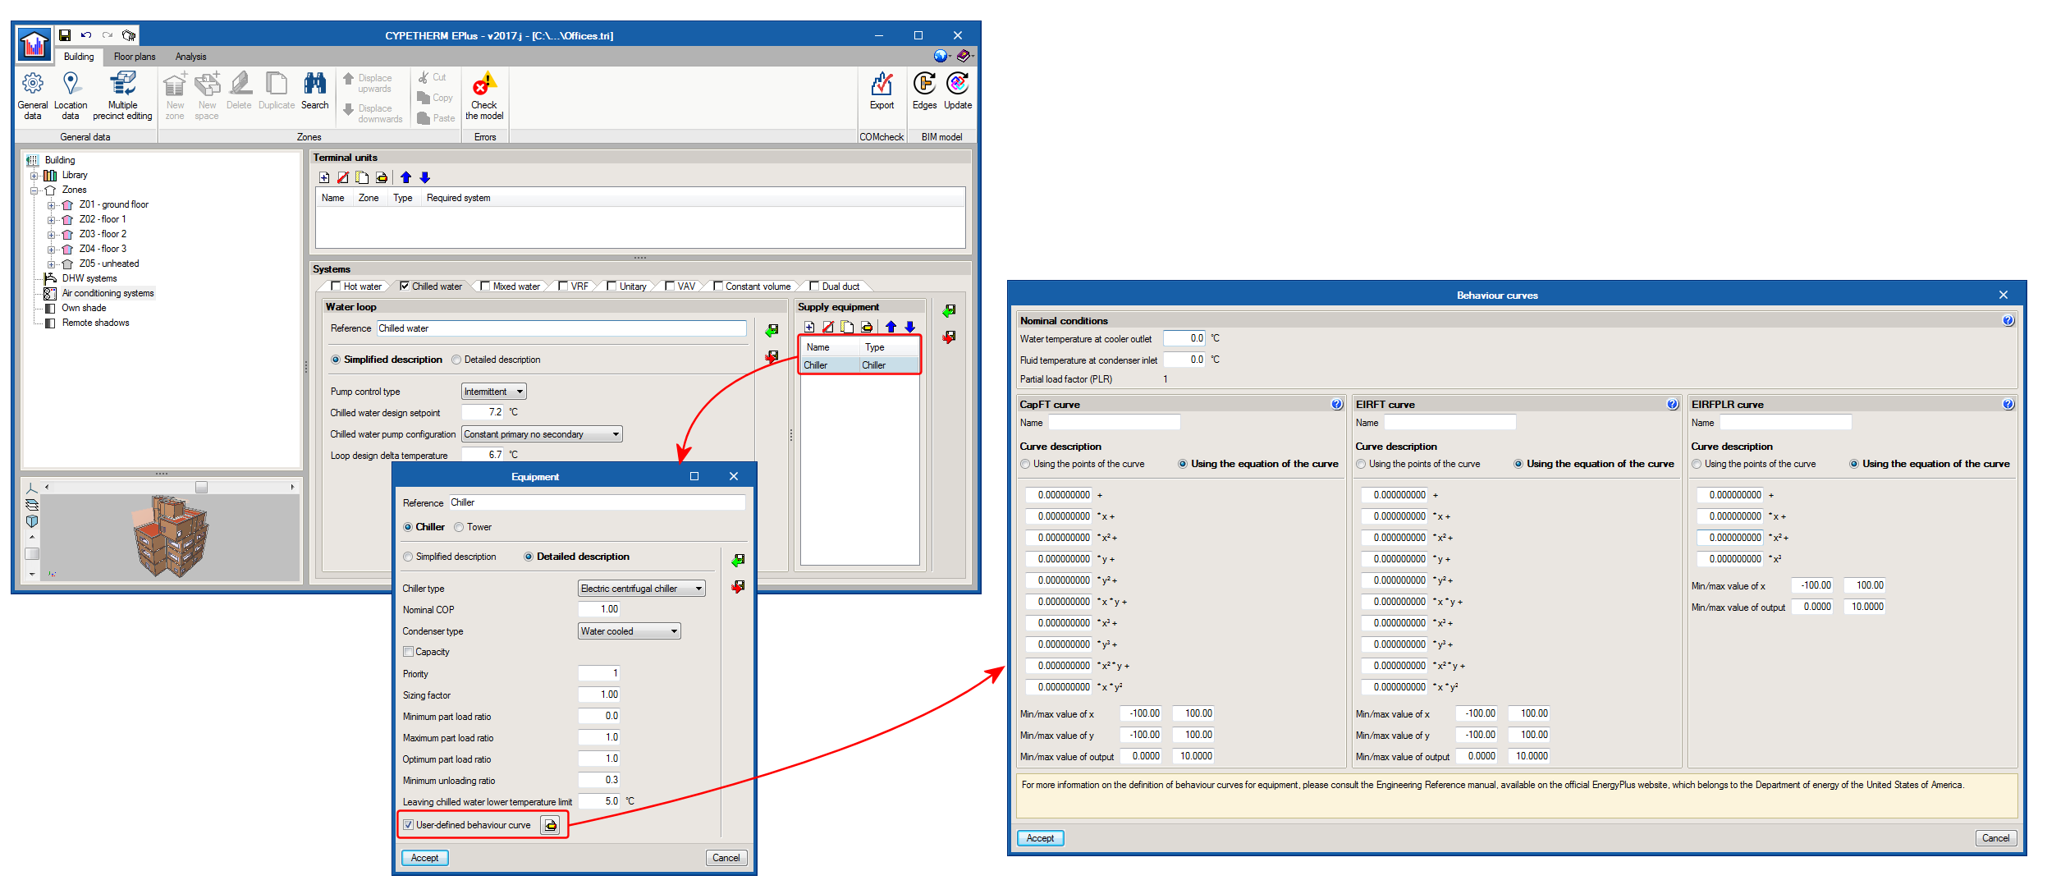Expand the Z01 - ground floor node
Image resolution: width=2047 pixels, height=894 pixels.
coord(51,205)
